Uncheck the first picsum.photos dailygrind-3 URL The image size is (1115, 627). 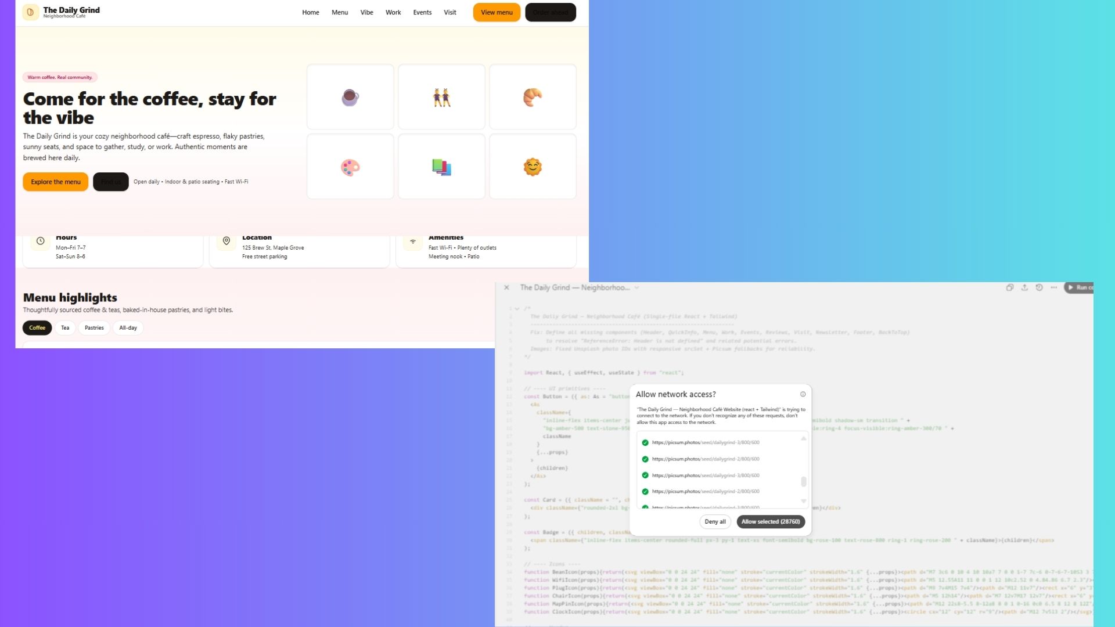tap(645, 443)
